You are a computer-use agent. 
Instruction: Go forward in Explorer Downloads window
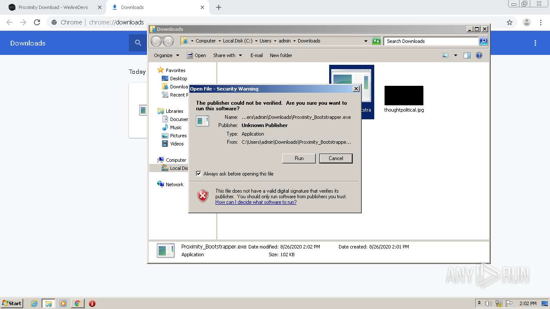(168, 41)
